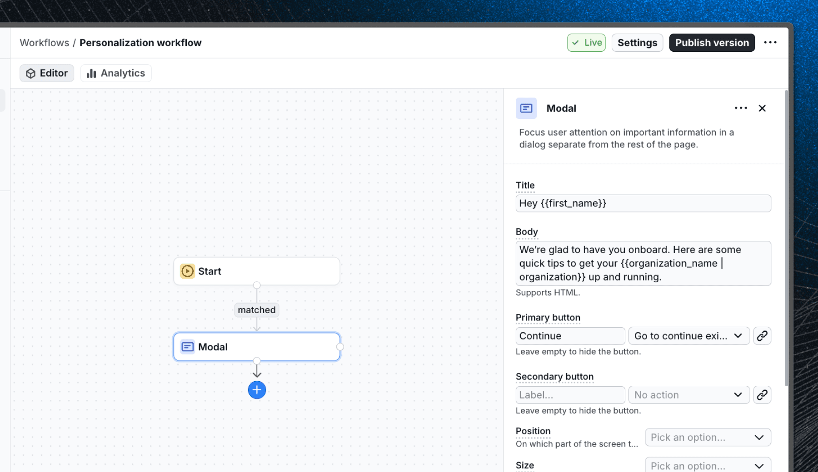Open the Modal panel options ellipsis menu
This screenshot has width=818, height=472.
(741, 108)
